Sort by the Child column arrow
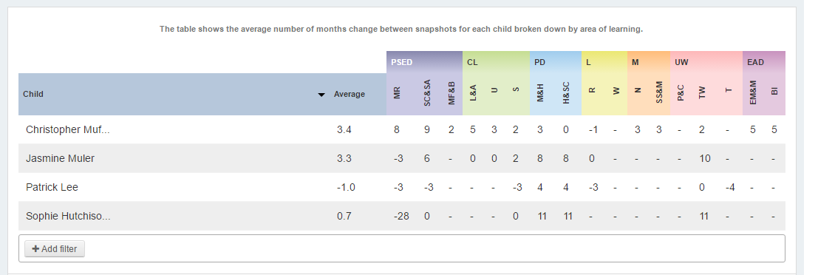Image resolution: width=818 pixels, height=275 pixels. click(x=322, y=95)
